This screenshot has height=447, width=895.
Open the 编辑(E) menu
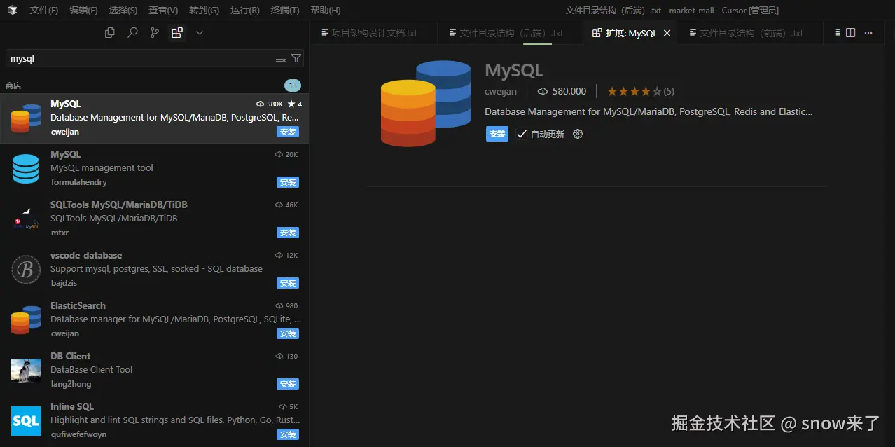click(84, 10)
